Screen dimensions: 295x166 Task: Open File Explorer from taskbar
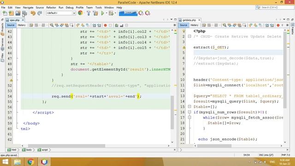pyautogui.click(x=18, y=162)
